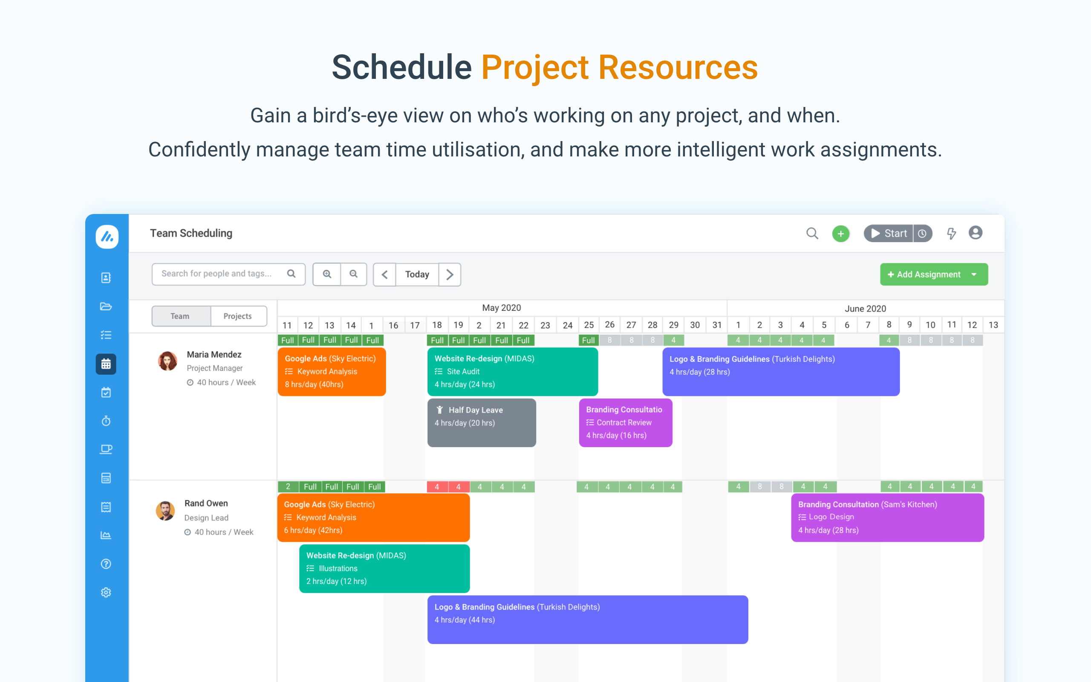The image size is (1091, 682).
Task: Click the back navigation chevron button
Action: click(x=386, y=274)
